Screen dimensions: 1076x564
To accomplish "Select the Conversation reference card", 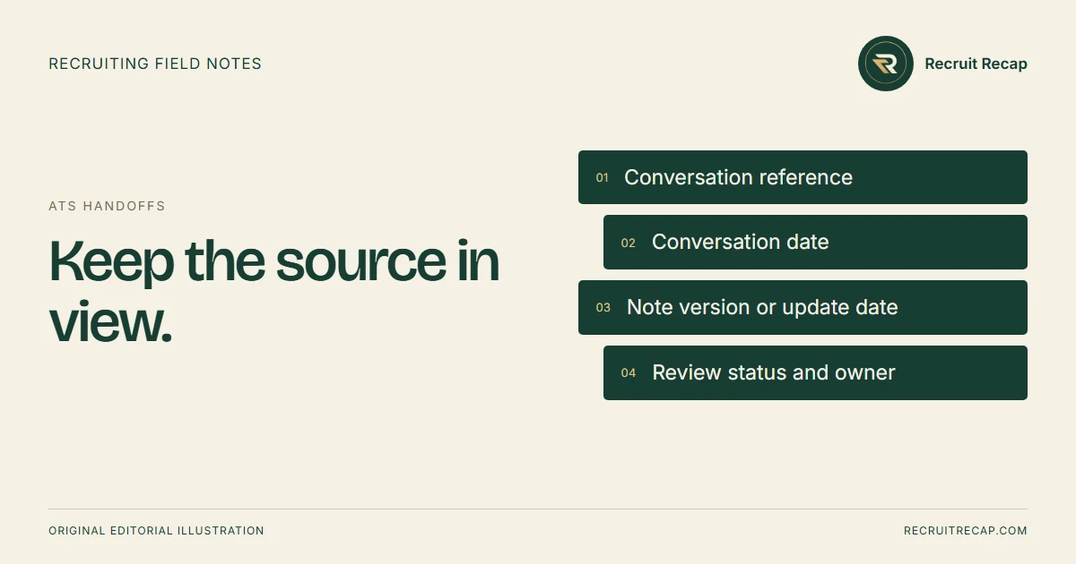I will click(x=803, y=177).
